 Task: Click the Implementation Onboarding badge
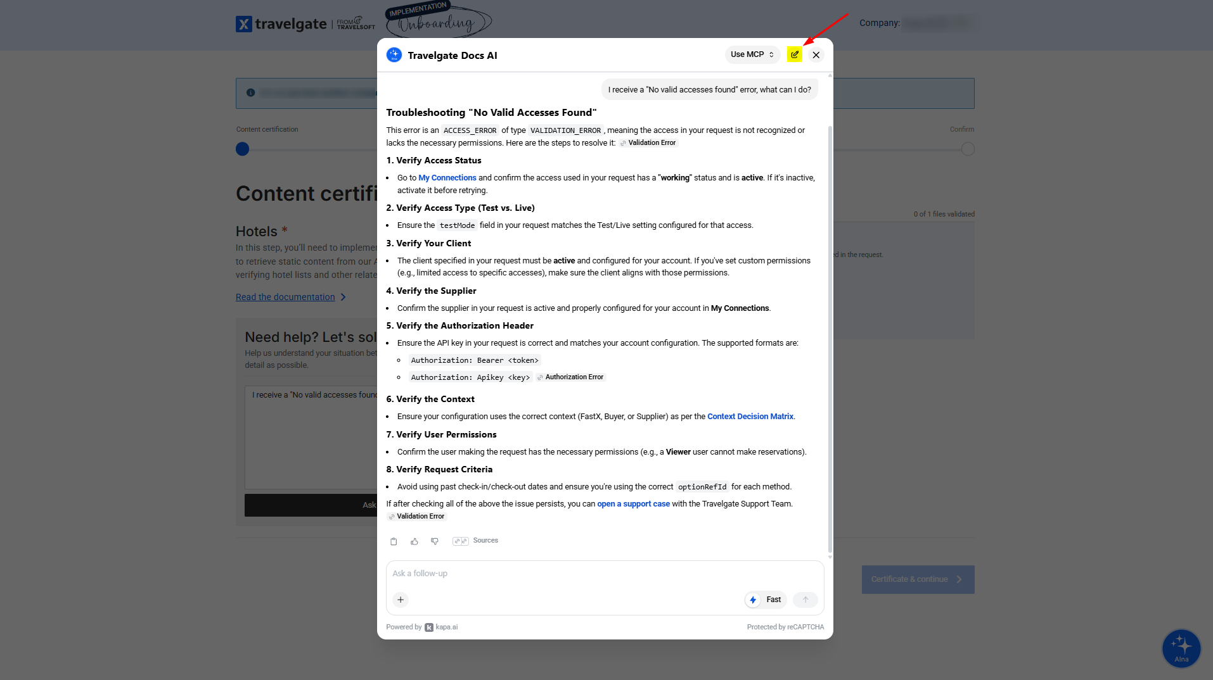click(x=439, y=20)
